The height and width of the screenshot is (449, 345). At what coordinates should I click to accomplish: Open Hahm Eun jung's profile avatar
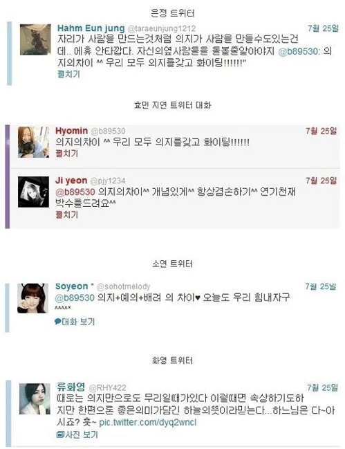pyautogui.click(x=35, y=39)
